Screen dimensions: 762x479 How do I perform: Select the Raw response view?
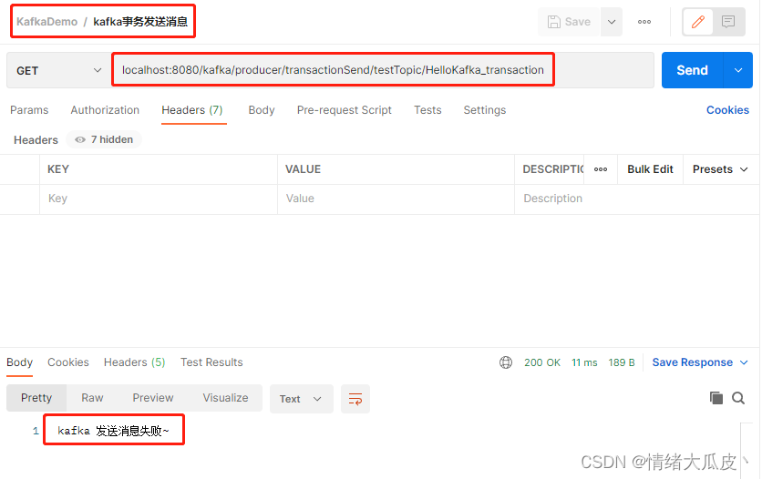click(92, 398)
